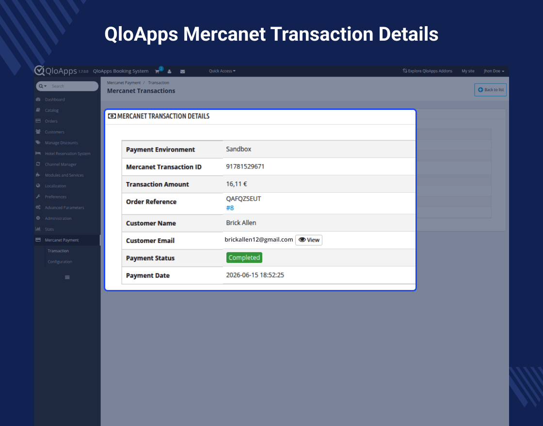
Task: Click the Modules and Services puzzle icon
Action: [38, 175]
